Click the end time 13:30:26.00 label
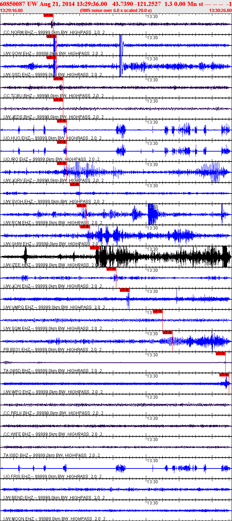This screenshot has height=521, width=232. 220,11
